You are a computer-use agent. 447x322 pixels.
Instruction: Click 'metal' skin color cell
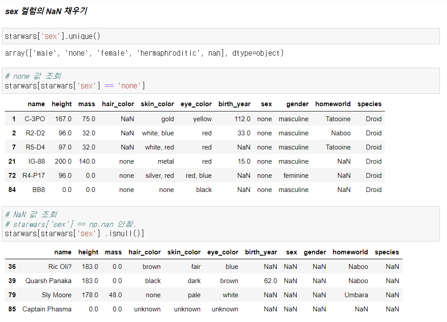click(x=166, y=161)
